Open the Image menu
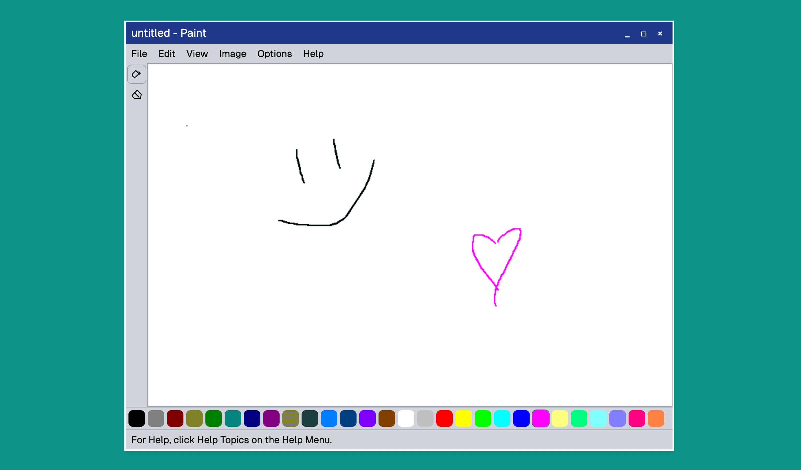Screen dimensions: 801x470 (x=233, y=54)
